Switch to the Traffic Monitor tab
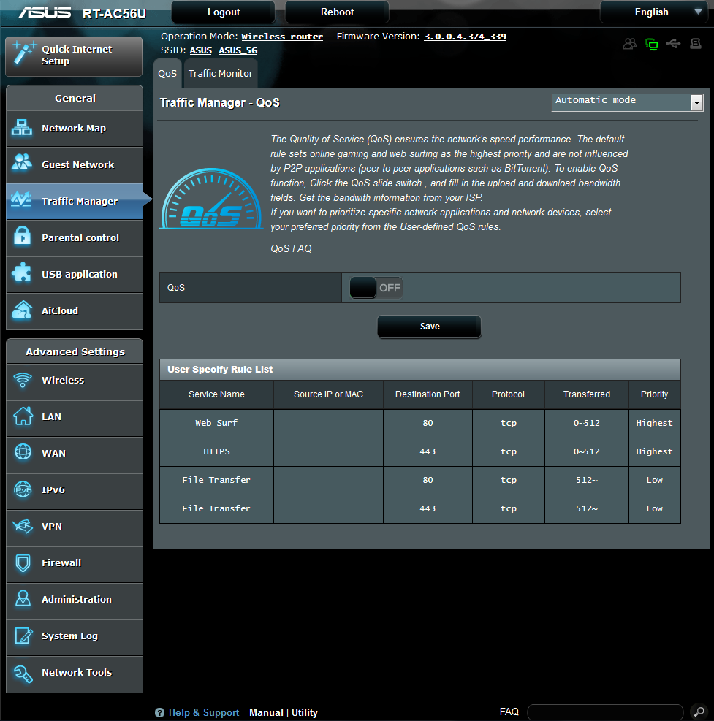Screen dimensions: 714x721 (x=221, y=74)
